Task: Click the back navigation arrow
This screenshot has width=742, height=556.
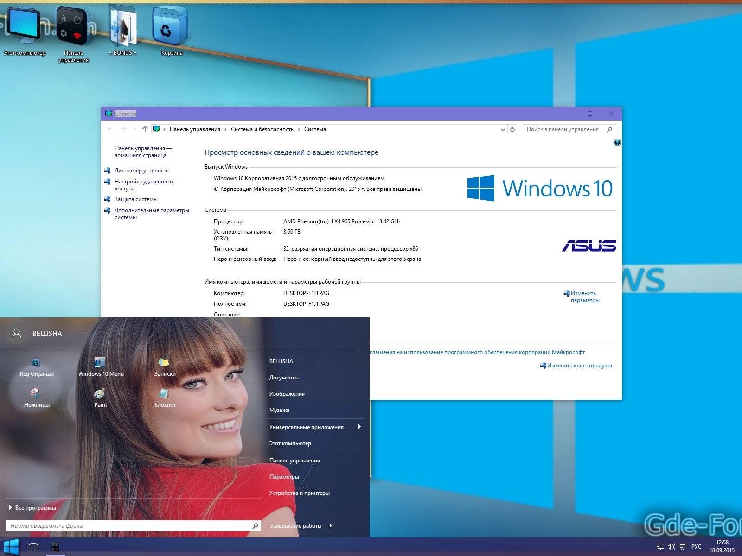Action: click(110, 129)
